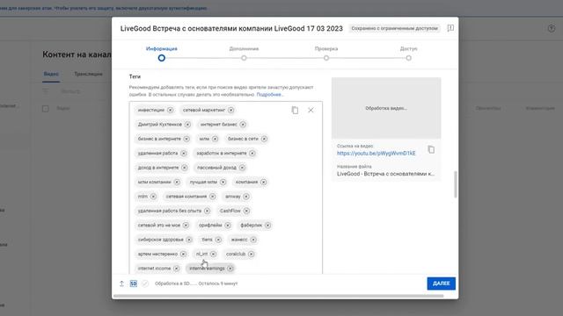Remove the 'заработок в интернете' tag
The width and height of the screenshot is (563, 316).
252,153
